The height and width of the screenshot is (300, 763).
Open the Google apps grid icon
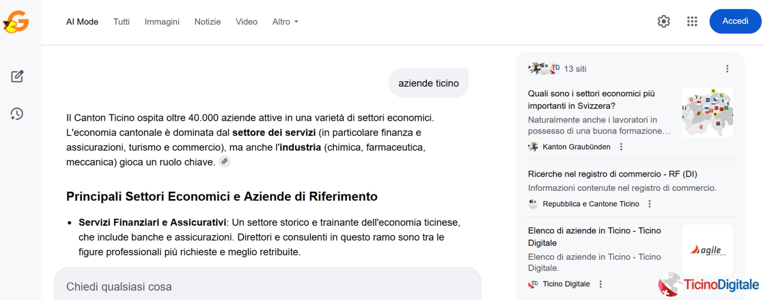(692, 21)
